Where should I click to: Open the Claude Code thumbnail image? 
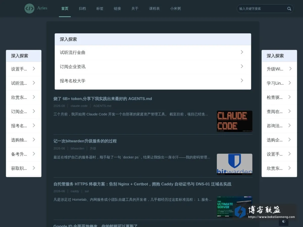click(x=235, y=121)
